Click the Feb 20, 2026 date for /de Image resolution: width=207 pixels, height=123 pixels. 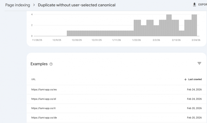click(194, 118)
